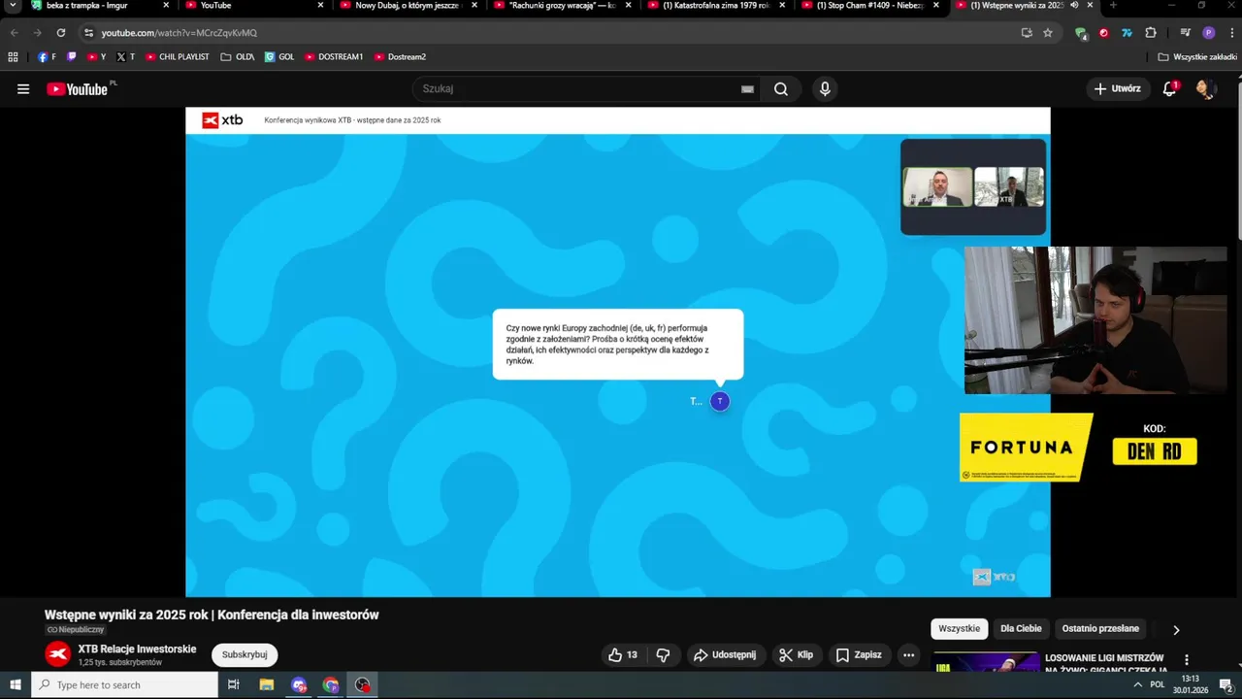
Task: Click the search magnifier button
Action: [781, 89]
